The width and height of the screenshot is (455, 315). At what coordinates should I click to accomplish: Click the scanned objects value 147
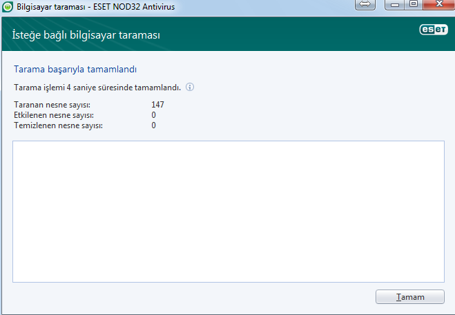tap(157, 105)
